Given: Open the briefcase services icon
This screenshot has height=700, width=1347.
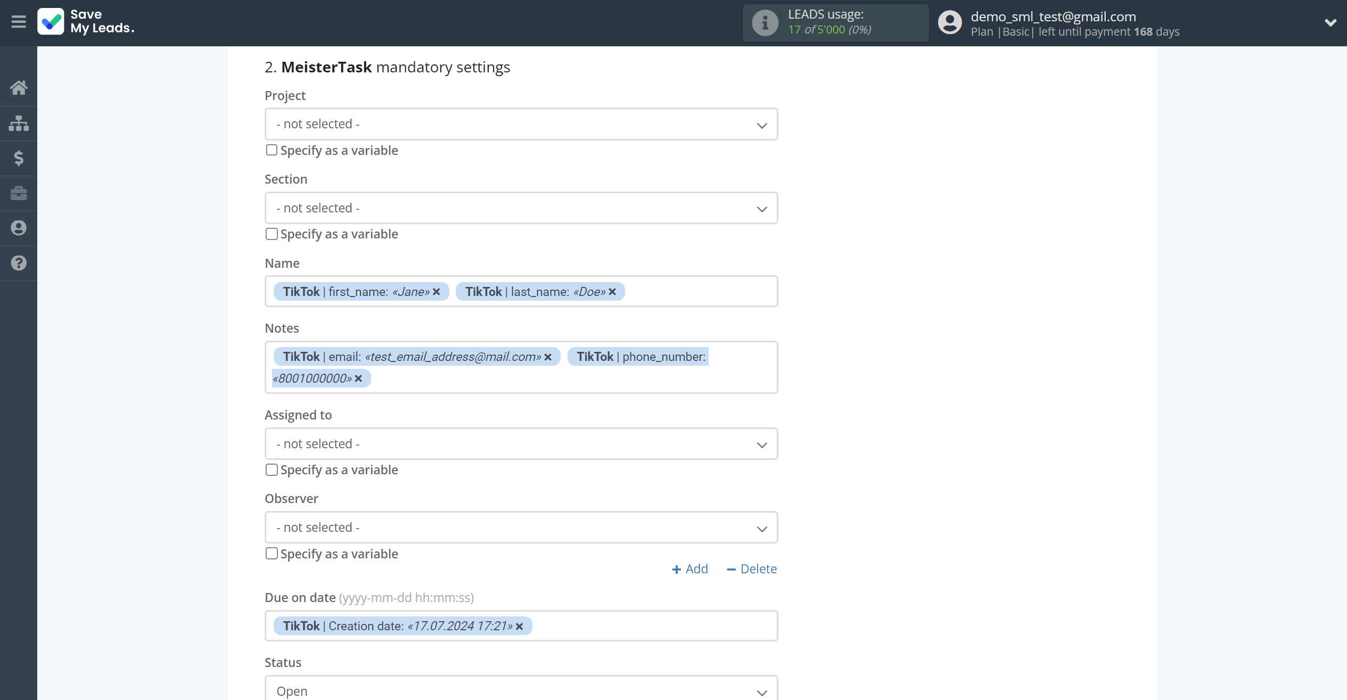Looking at the screenshot, I should click(19, 193).
